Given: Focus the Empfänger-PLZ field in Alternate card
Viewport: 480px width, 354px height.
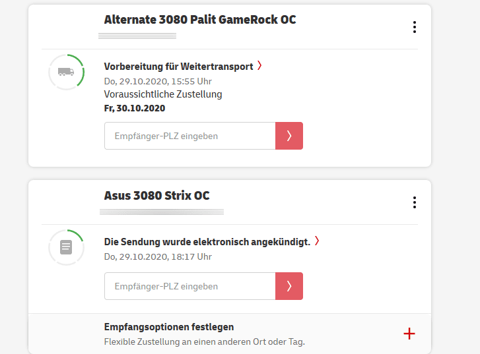Looking at the screenshot, I should 189,136.
